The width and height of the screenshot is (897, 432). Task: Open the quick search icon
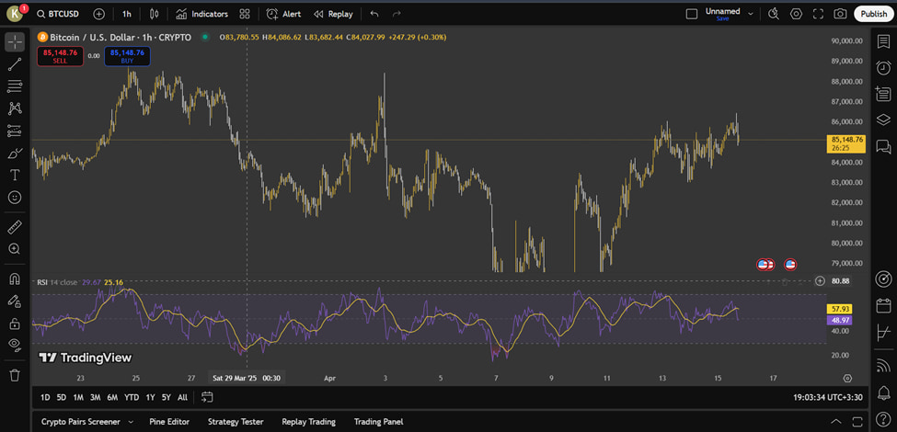pyautogui.click(x=774, y=14)
